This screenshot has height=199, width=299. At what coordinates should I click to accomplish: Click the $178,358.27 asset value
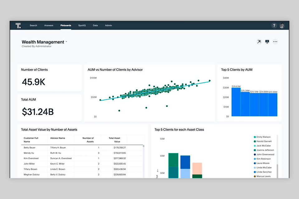(x=120, y=148)
